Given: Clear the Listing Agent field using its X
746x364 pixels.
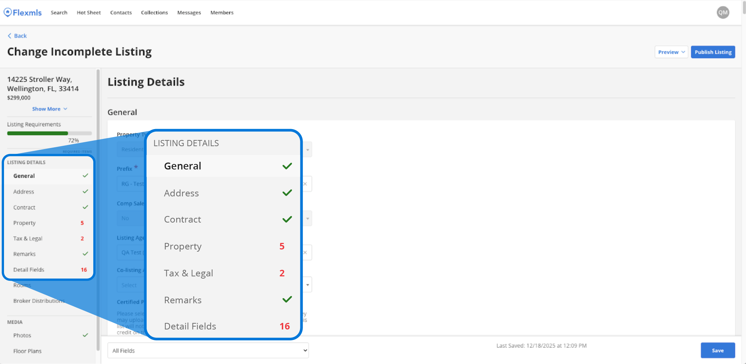Looking at the screenshot, I should click(305, 252).
